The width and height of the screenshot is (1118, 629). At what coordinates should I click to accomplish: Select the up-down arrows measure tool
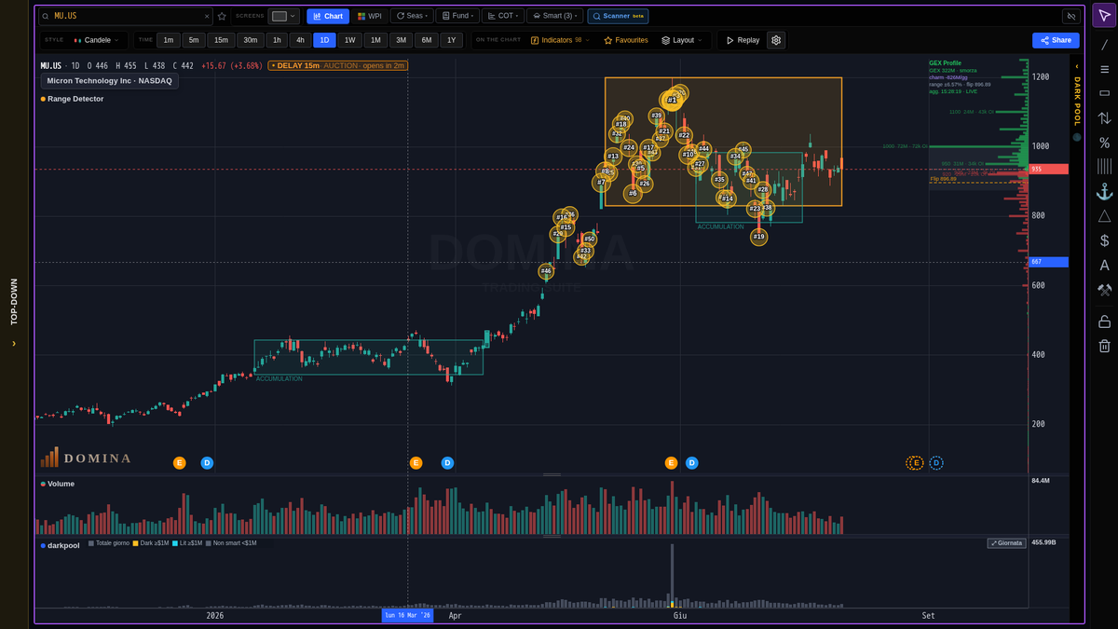point(1104,118)
